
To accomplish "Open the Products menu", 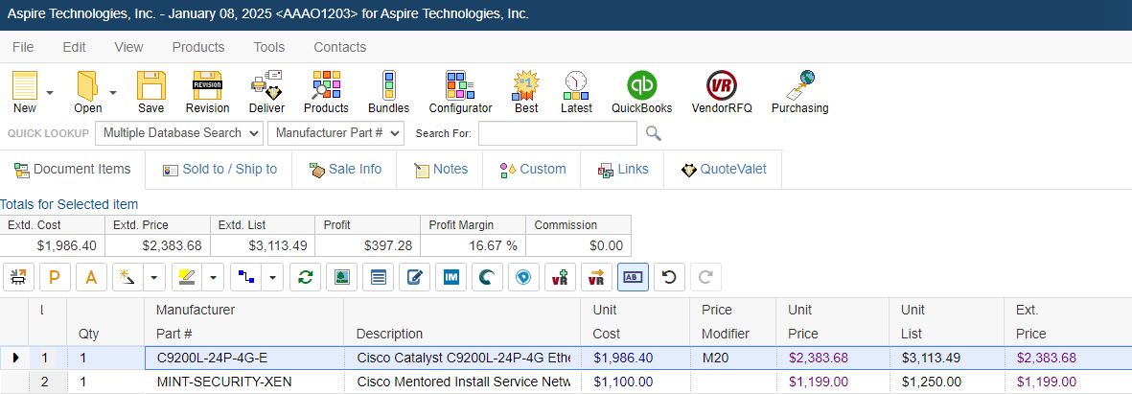I will 198,47.
